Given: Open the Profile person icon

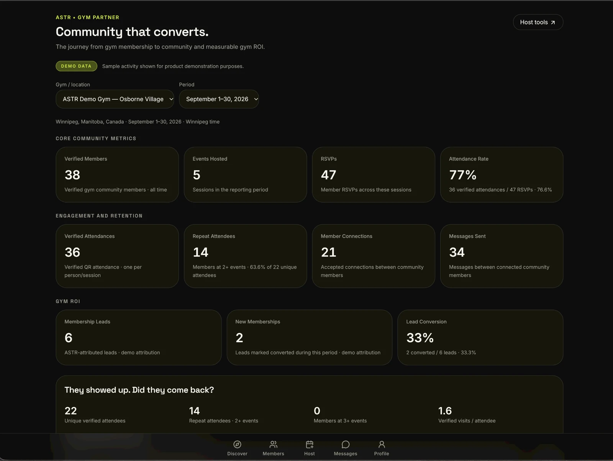Looking at the screenshot, I should pos(382,444).
